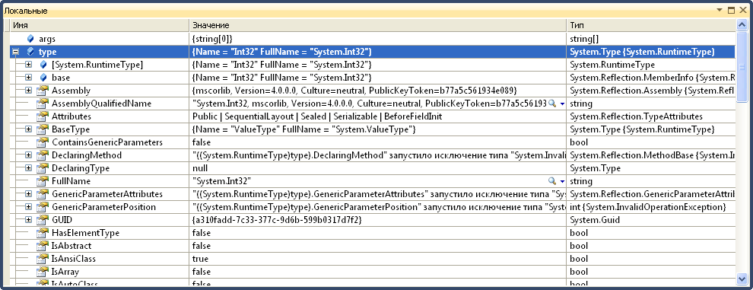Expand the [System.RuntimeType] node
The width and height of the screenshot is (753, 290).
point(28,65)
